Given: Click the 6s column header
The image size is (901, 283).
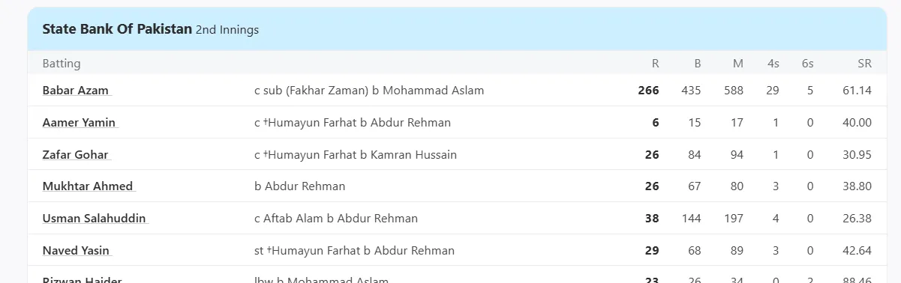Looking at the screenshot, I should [x=807, y=64].
